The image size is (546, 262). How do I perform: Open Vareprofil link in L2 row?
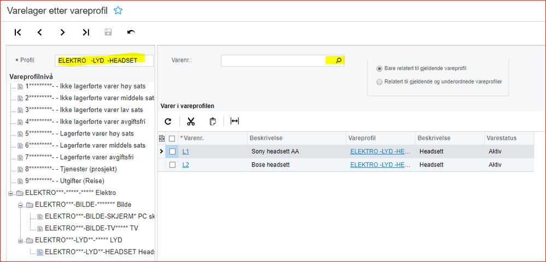[x=380, y=165]
